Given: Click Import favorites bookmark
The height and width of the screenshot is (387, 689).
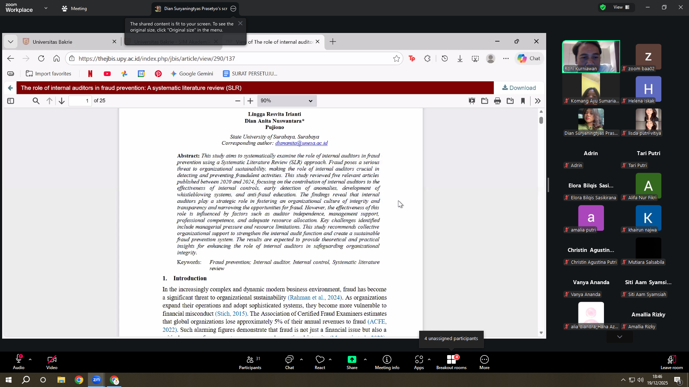Looking at the screenshot, I should (48, 73).
